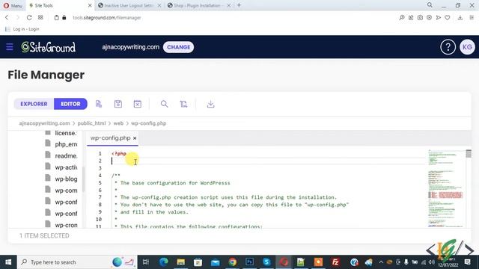Click the Opera Menu button
Viewport: 479px width, 269px height.
pyautogui.click(x=13, y=5)
